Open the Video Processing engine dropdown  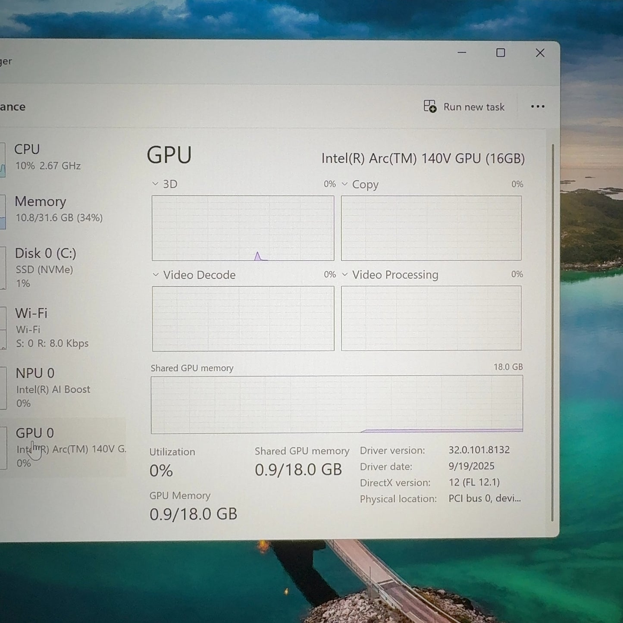[x=344, y=275]
